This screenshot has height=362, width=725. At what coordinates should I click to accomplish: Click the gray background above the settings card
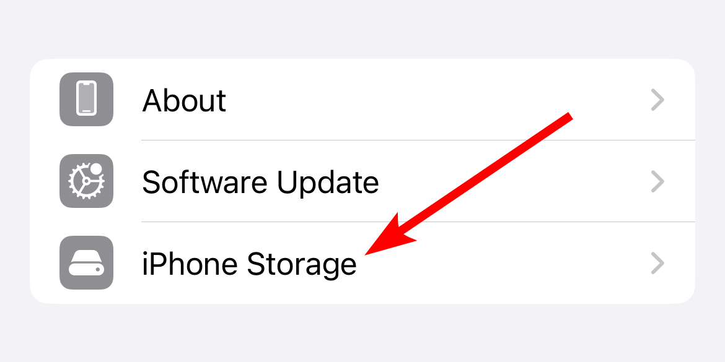[362, 28]
